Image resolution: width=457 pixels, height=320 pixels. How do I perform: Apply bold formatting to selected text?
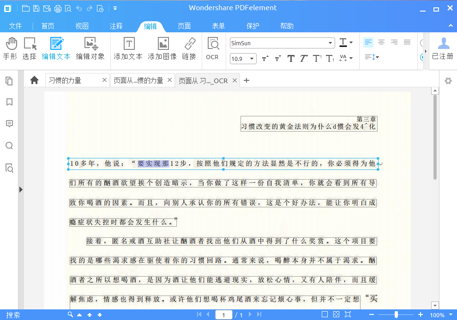[x=291, y=58]
